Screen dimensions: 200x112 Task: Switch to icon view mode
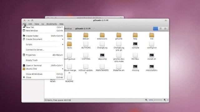[x=155, y=29]
